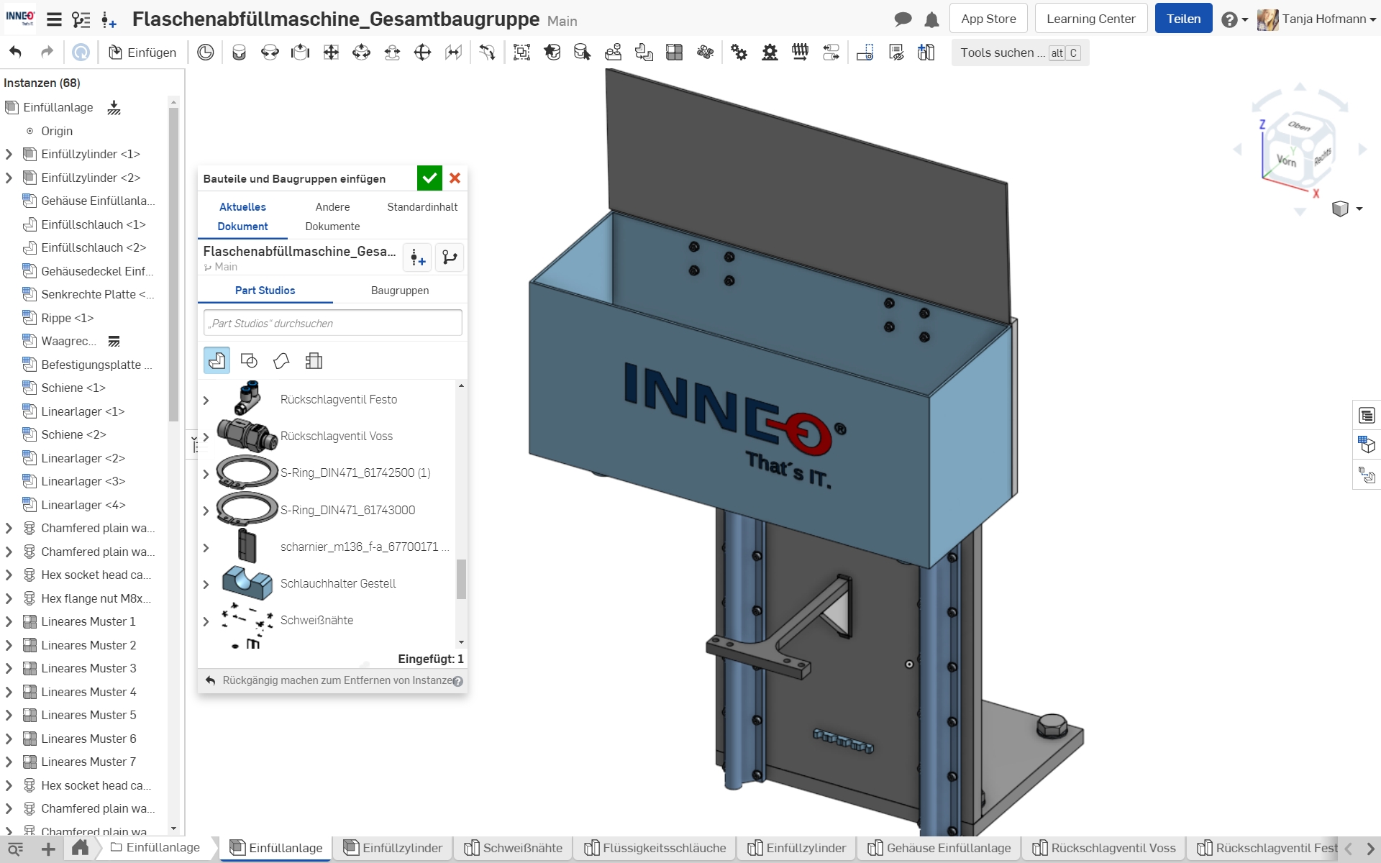Open the Learning Center
Image resolution: width=1381 pixels, height=863 pixels.
[x=1090, y=19]
